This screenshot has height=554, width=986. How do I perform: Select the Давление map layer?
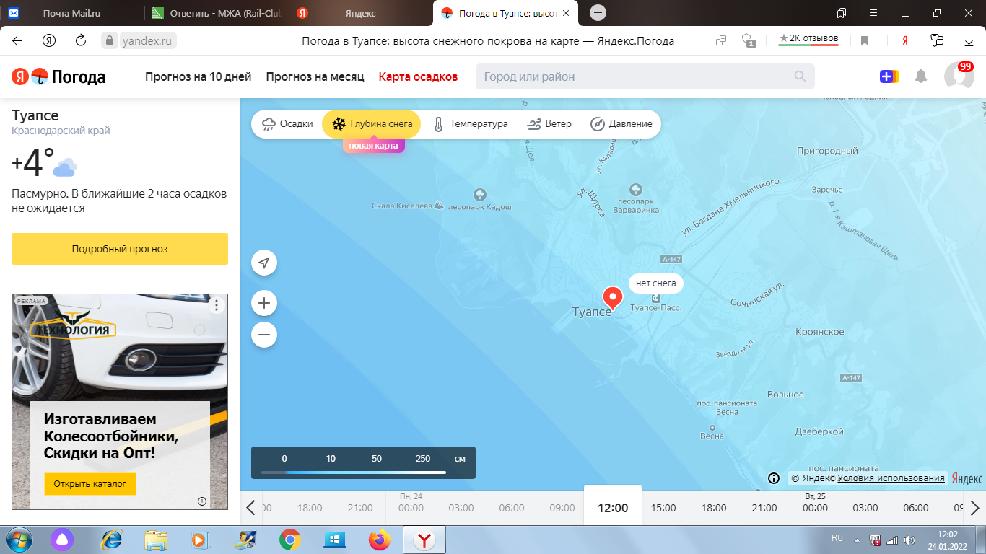point(621,124)
